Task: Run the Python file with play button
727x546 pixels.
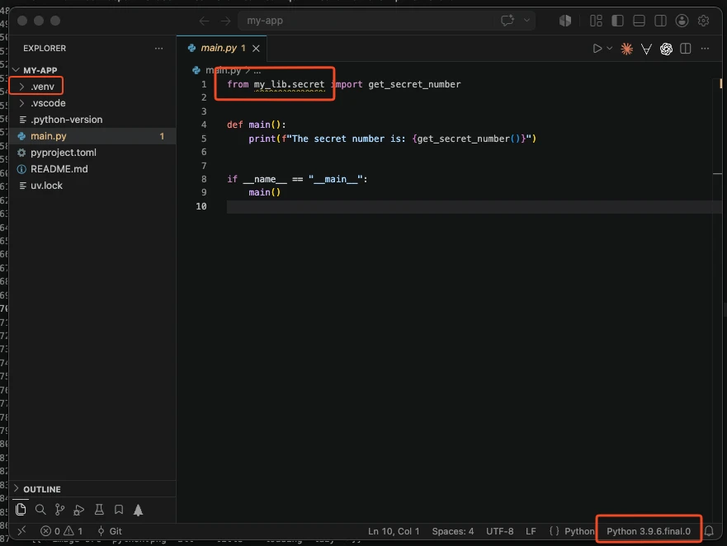Action: click(x=597, y=48)
